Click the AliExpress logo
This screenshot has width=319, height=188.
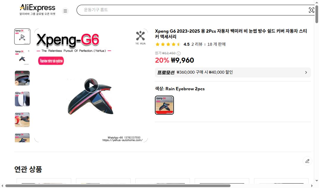click(37, 7)
